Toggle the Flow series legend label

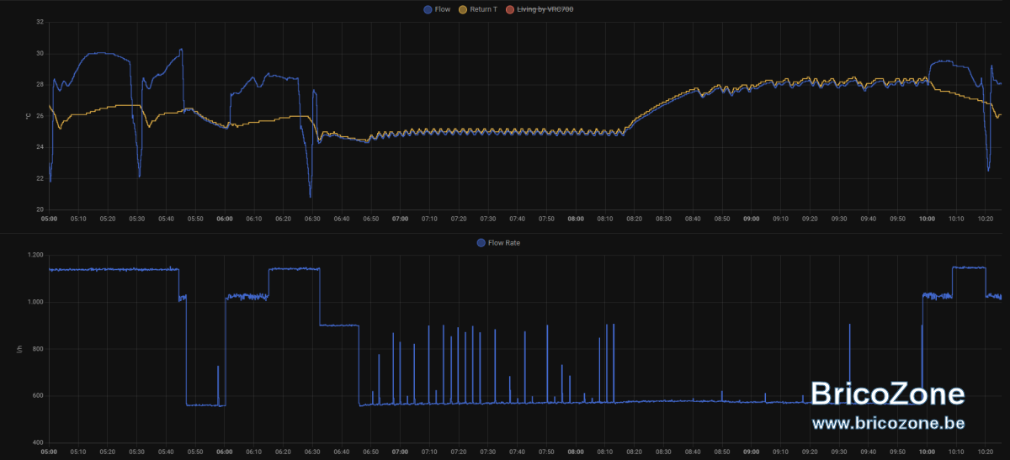(x=443, y=9)
